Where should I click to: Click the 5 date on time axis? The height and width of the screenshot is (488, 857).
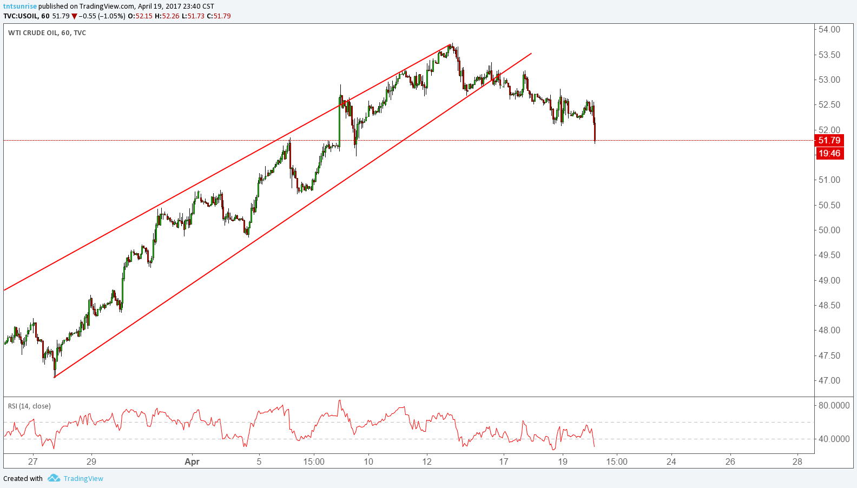(259, 461)
